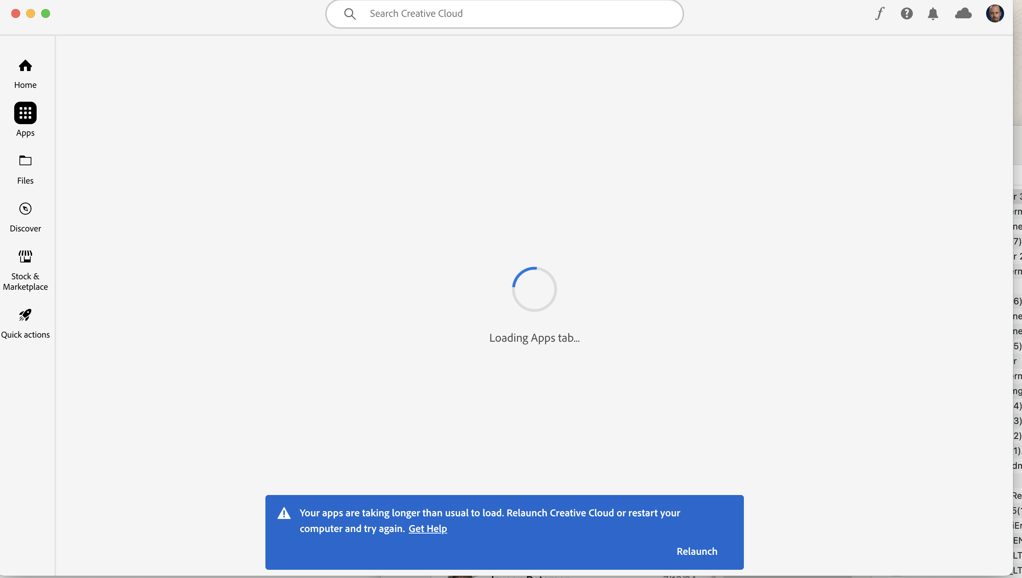Click the magnifier search icon

tap(350, 14)
